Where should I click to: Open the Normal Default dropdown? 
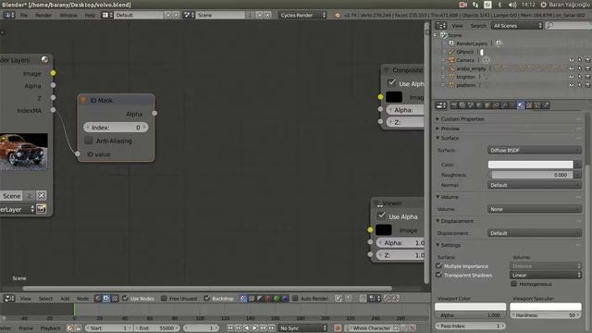[535, 185]
